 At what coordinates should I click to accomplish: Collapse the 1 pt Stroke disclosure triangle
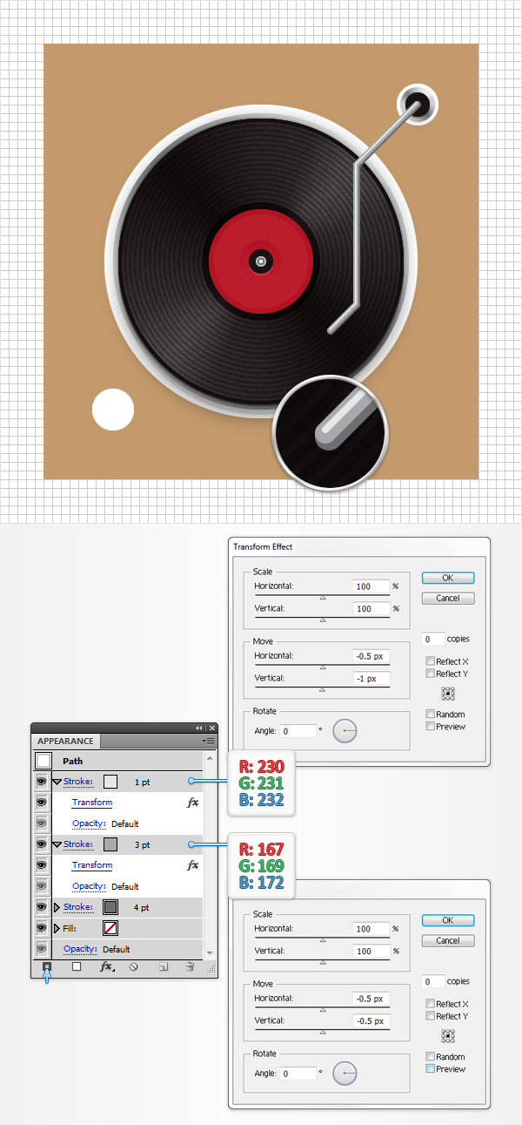click(57, 783)
